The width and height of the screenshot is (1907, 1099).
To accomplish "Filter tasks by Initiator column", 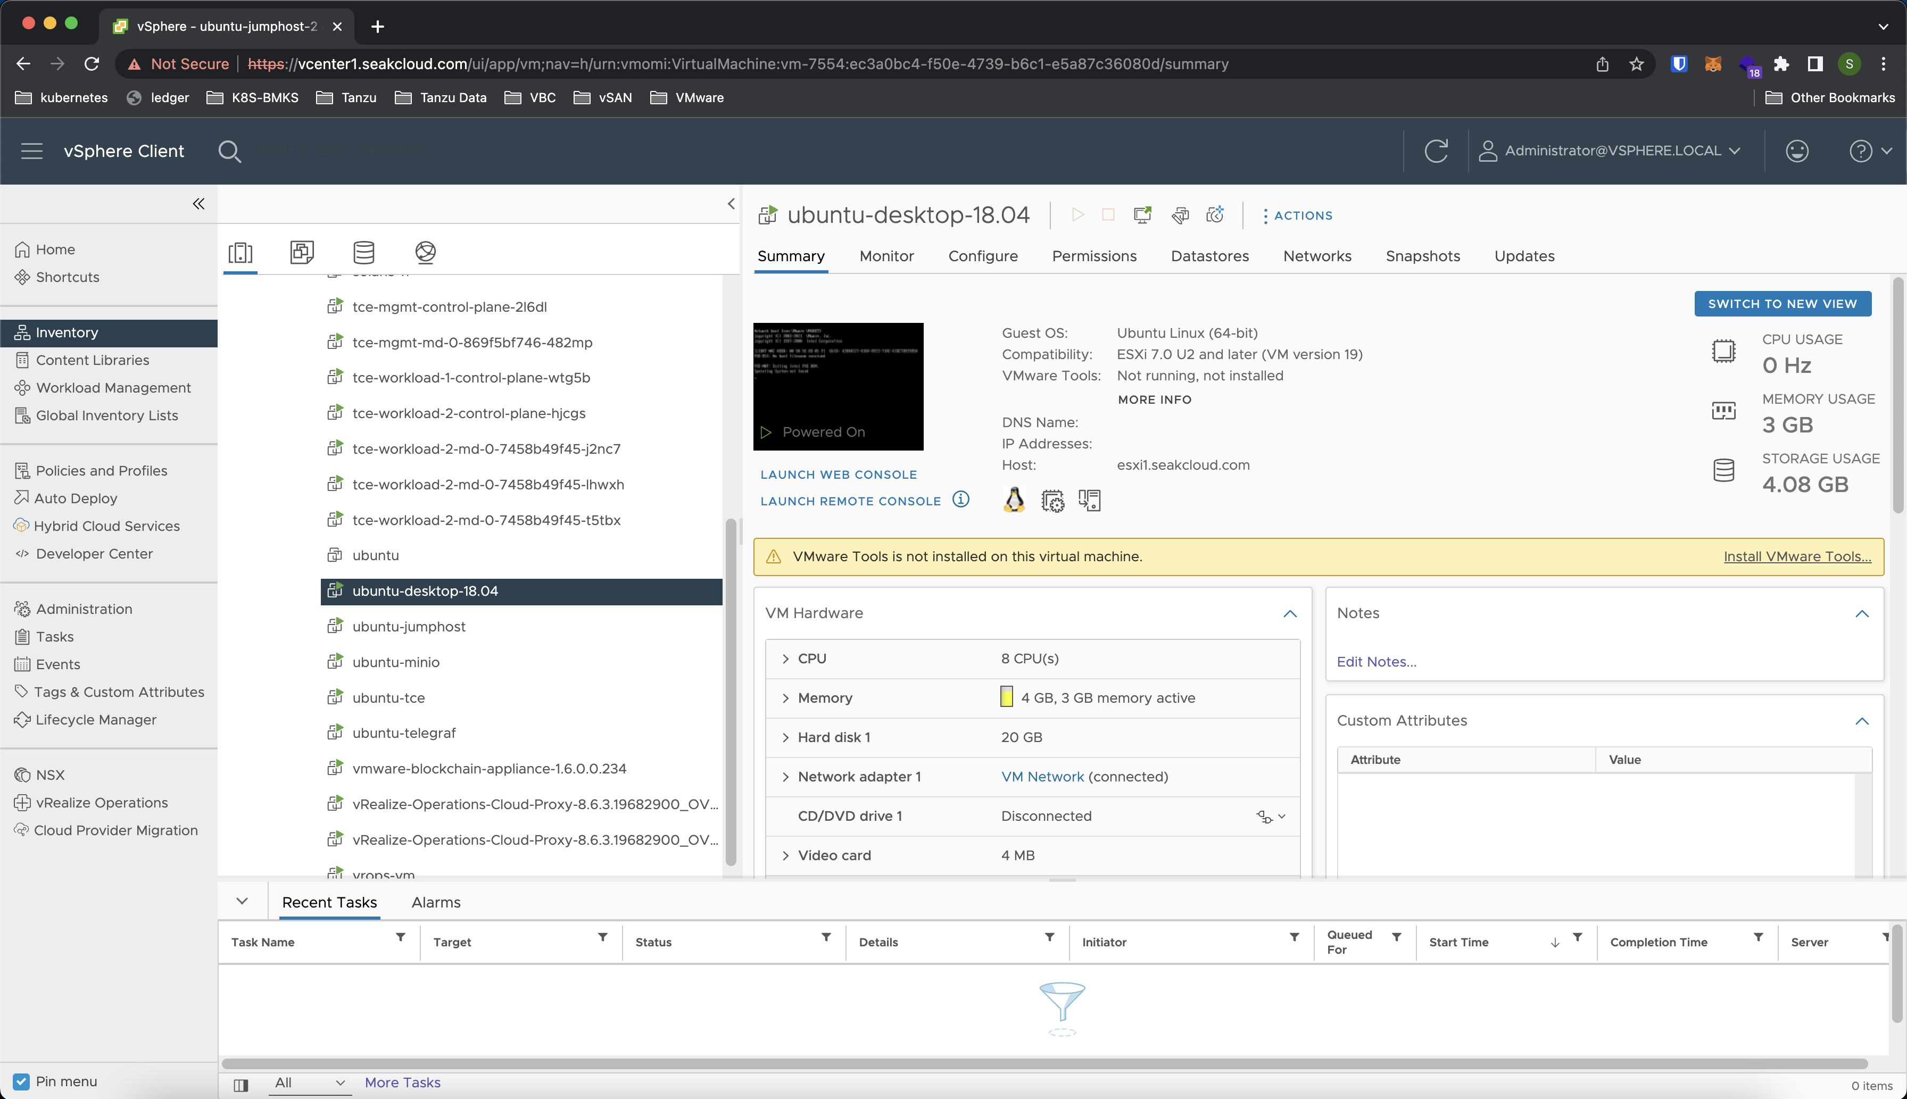I will (1294, 937).
